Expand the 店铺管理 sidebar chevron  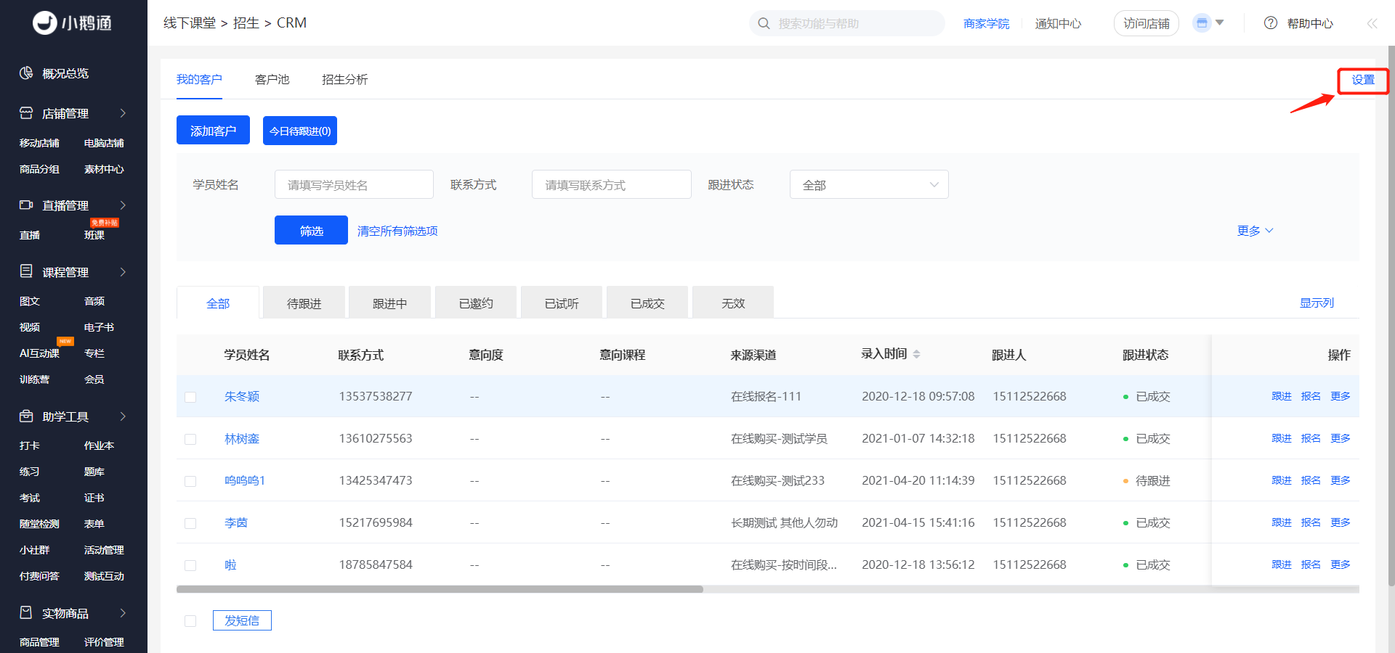coord(123,113)
